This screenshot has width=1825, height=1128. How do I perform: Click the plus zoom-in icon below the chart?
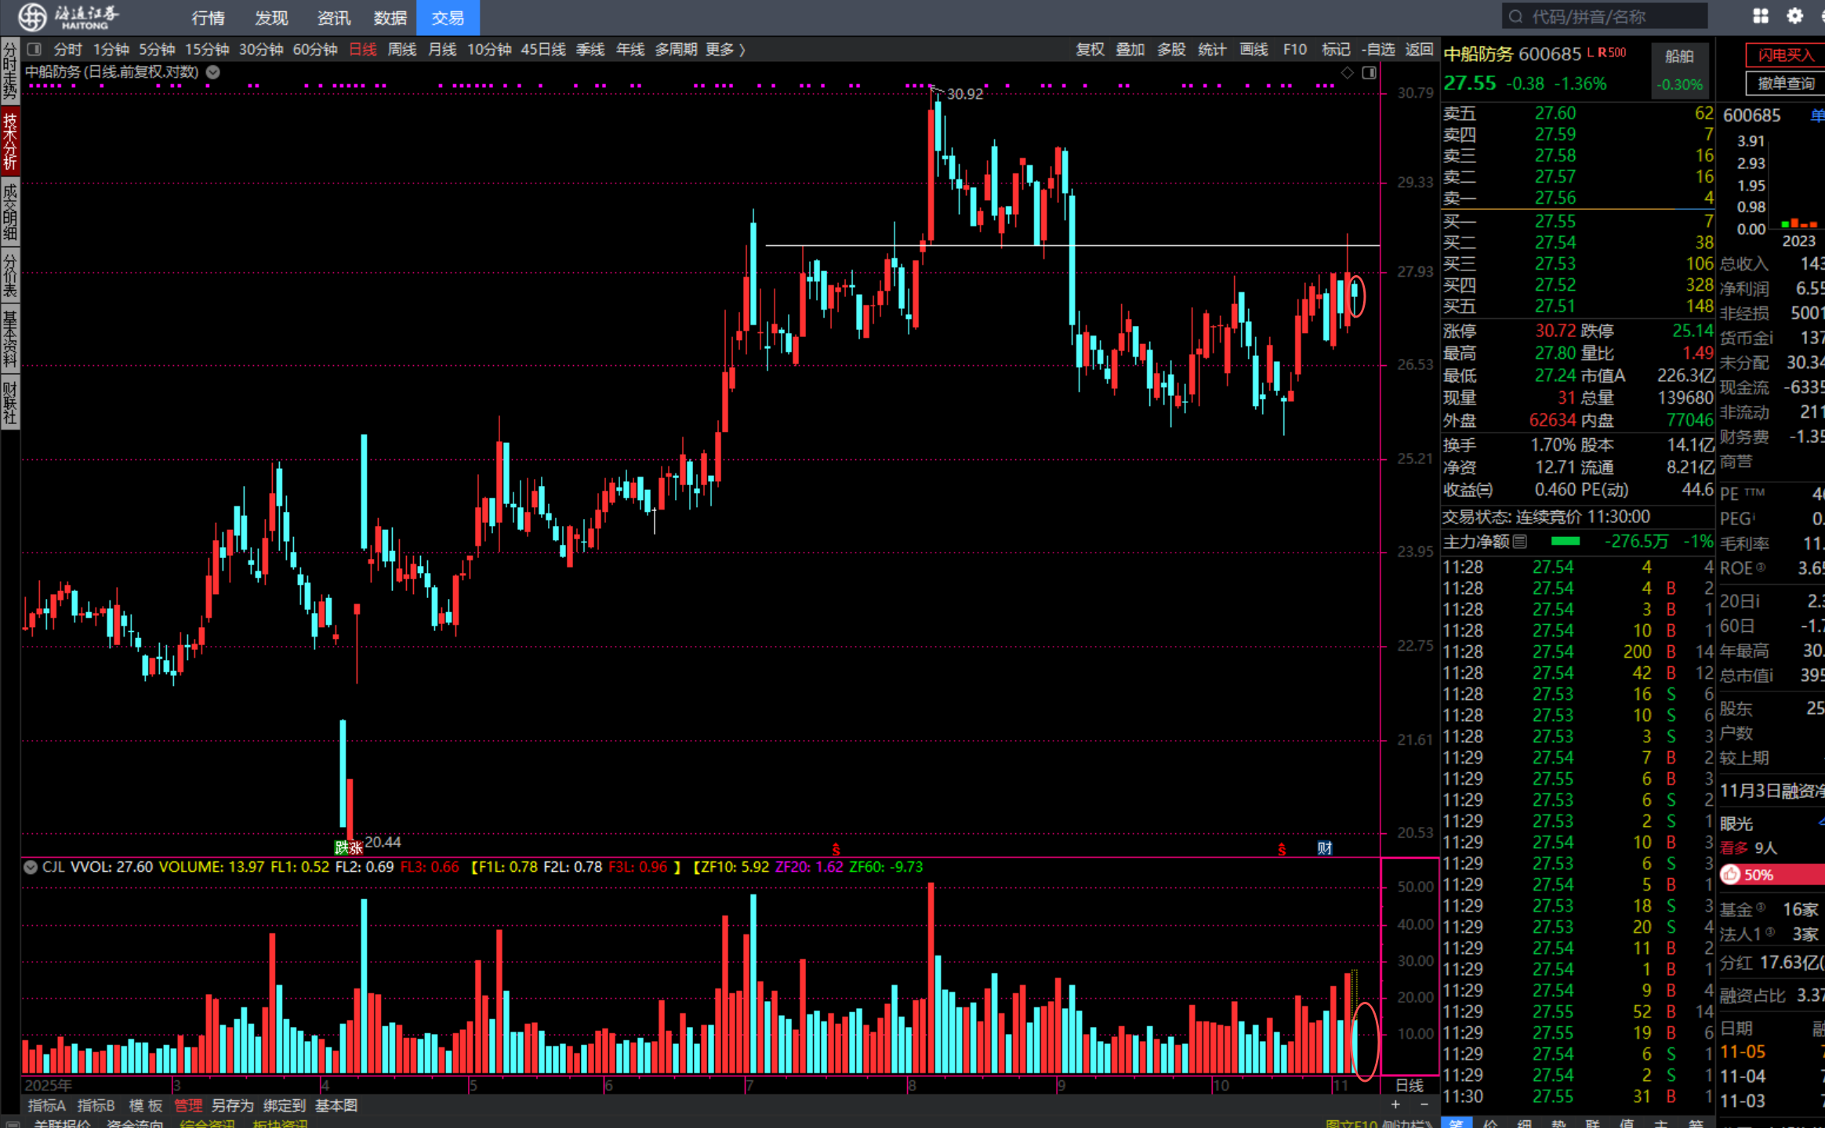pos(1395,1104)
